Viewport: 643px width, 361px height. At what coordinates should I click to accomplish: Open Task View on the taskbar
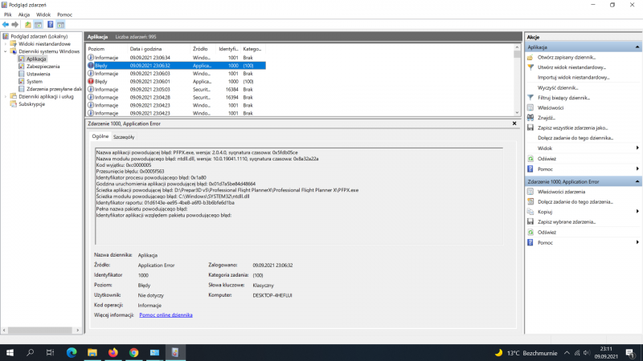[x=50, y=352]
